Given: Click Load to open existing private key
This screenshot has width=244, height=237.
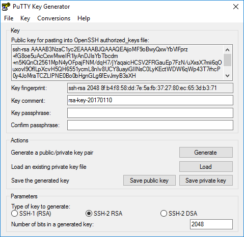Looking at the screenshot, I should [x=206, y=167].
